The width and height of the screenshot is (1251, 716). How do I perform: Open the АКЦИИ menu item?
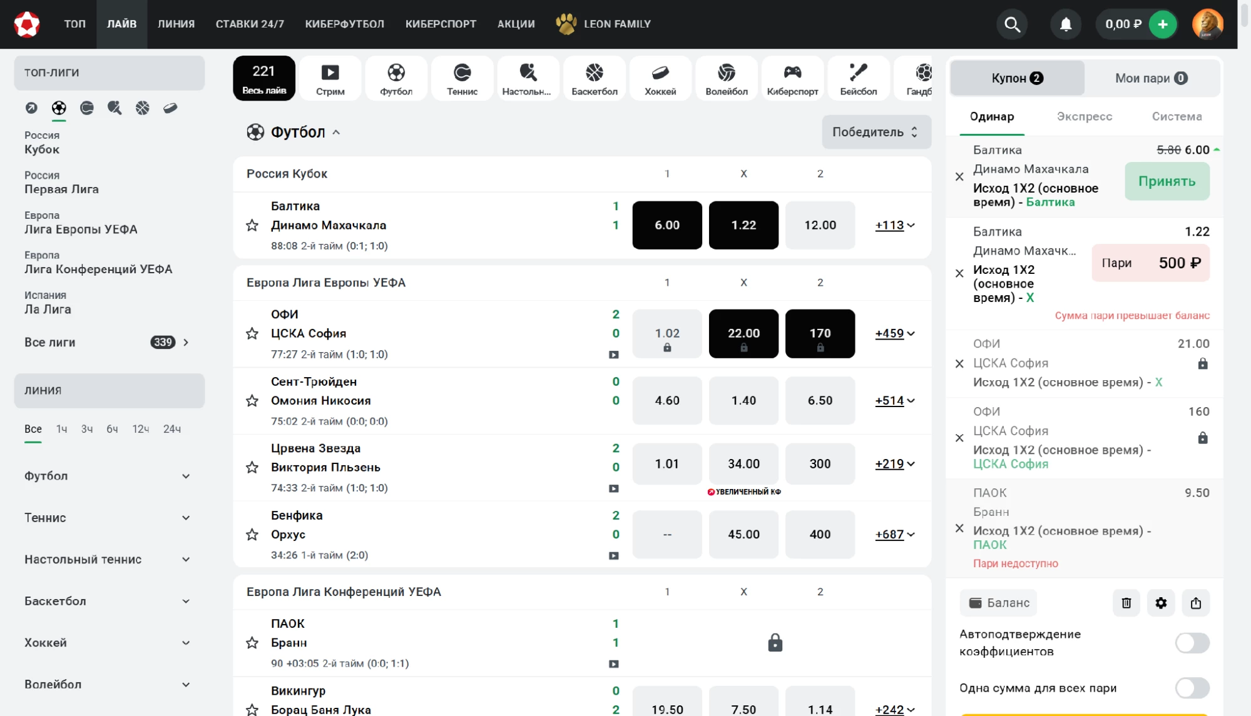point(516,24)
